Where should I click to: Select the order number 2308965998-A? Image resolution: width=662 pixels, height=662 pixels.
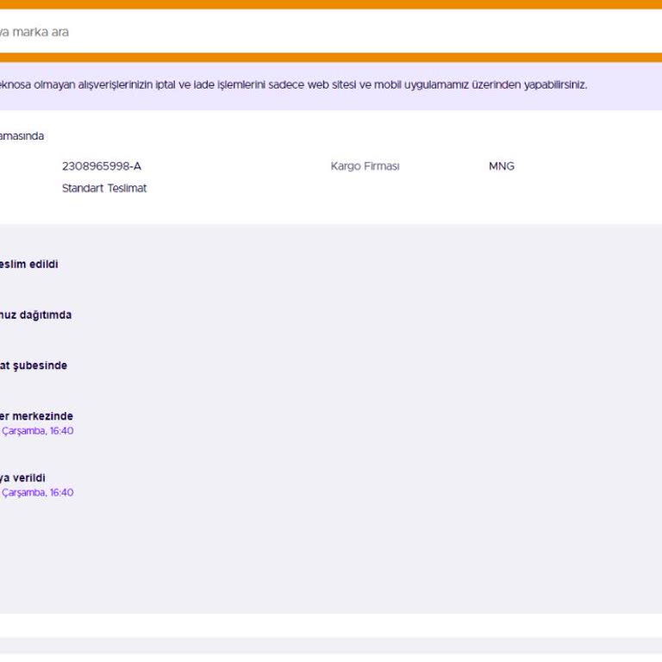(102, 166)
